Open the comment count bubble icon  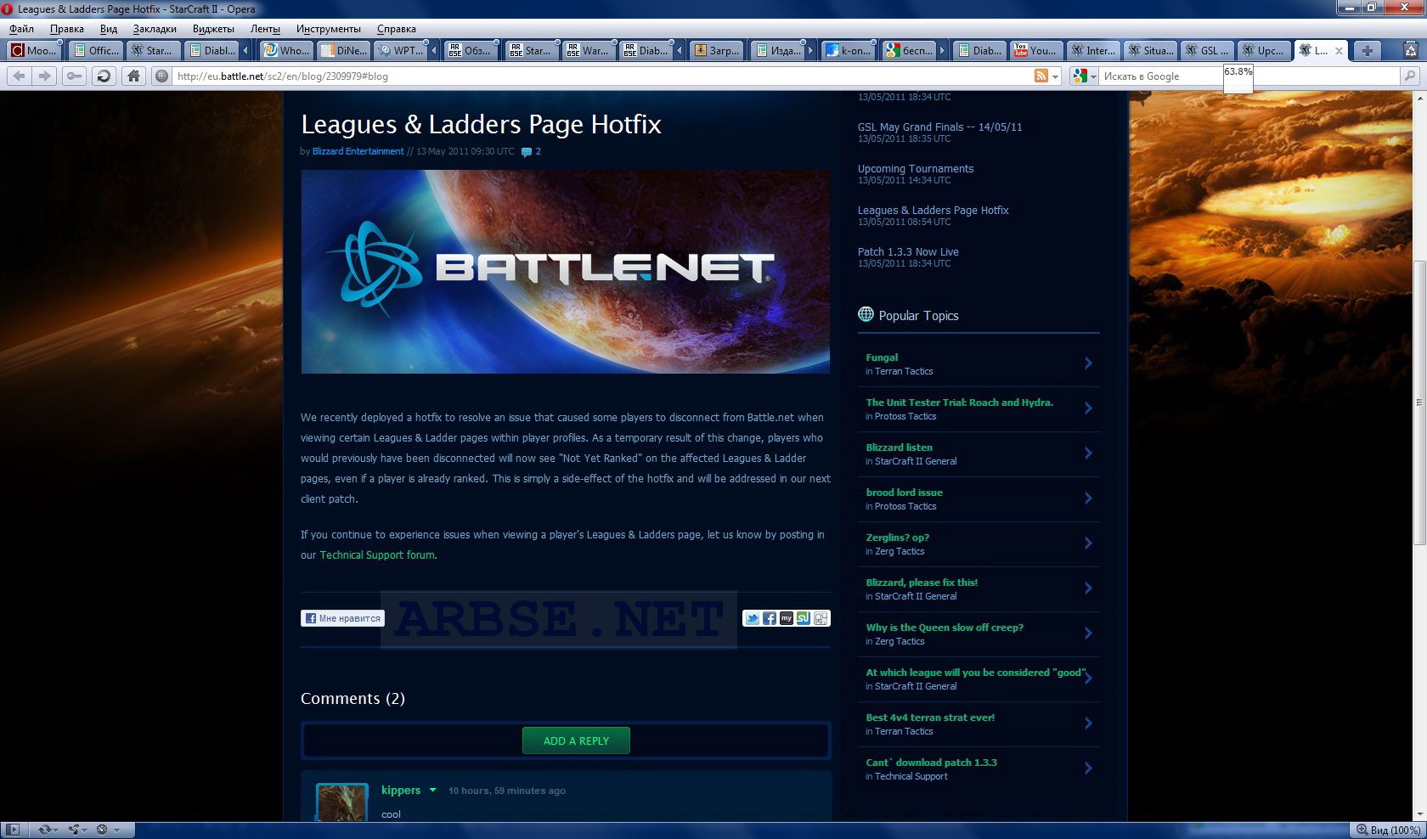527,152
